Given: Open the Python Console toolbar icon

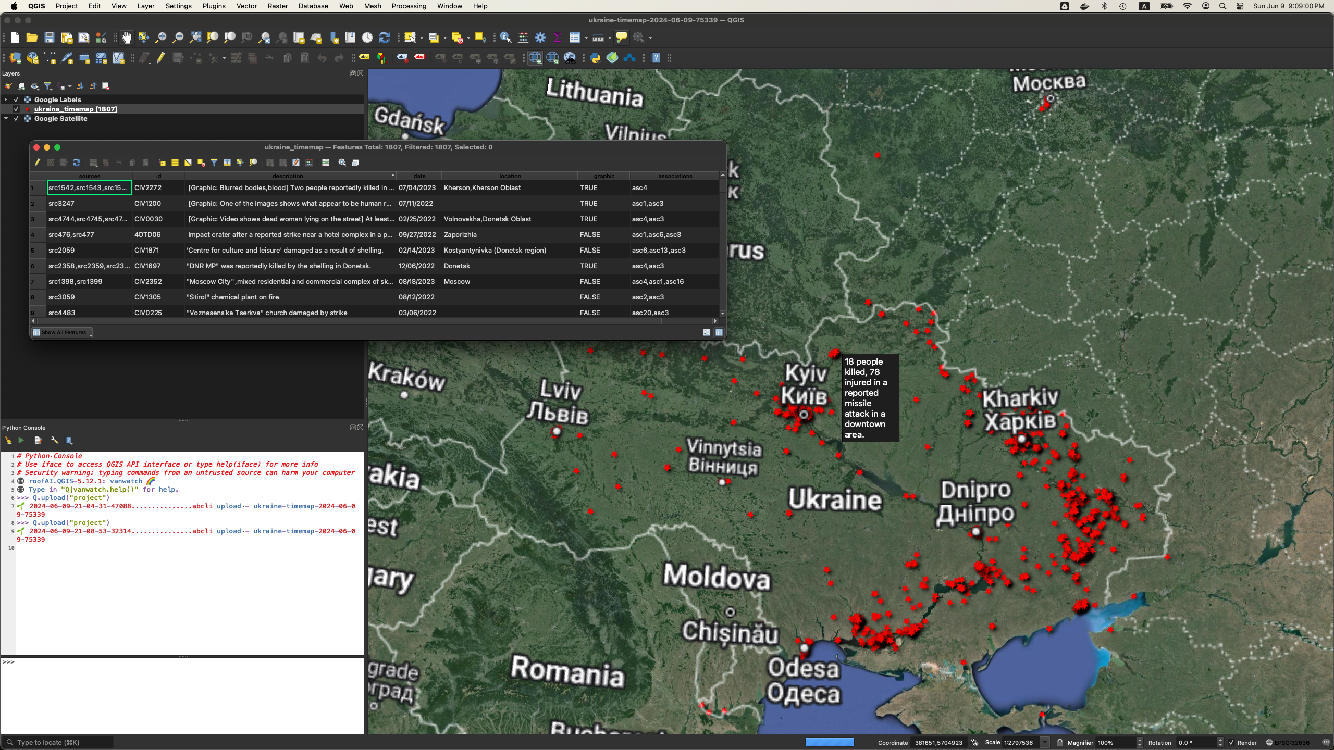Looking at the screenshot, I should pyautogui.click(x=595, y=58).
